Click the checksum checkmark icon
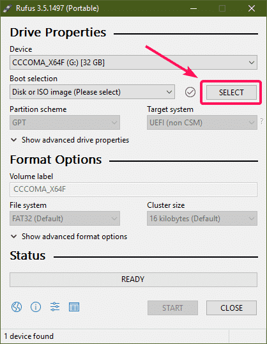 (190, 92)
